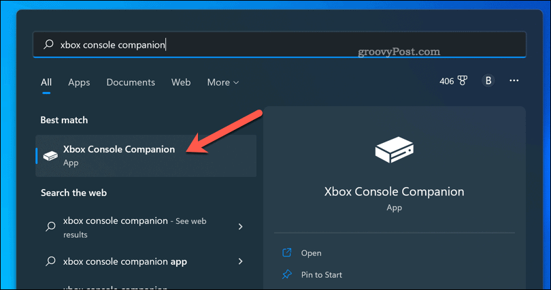Expand arrow for See web results suggestion
This screenshot has height=290, width=551.
pos(240,227)
